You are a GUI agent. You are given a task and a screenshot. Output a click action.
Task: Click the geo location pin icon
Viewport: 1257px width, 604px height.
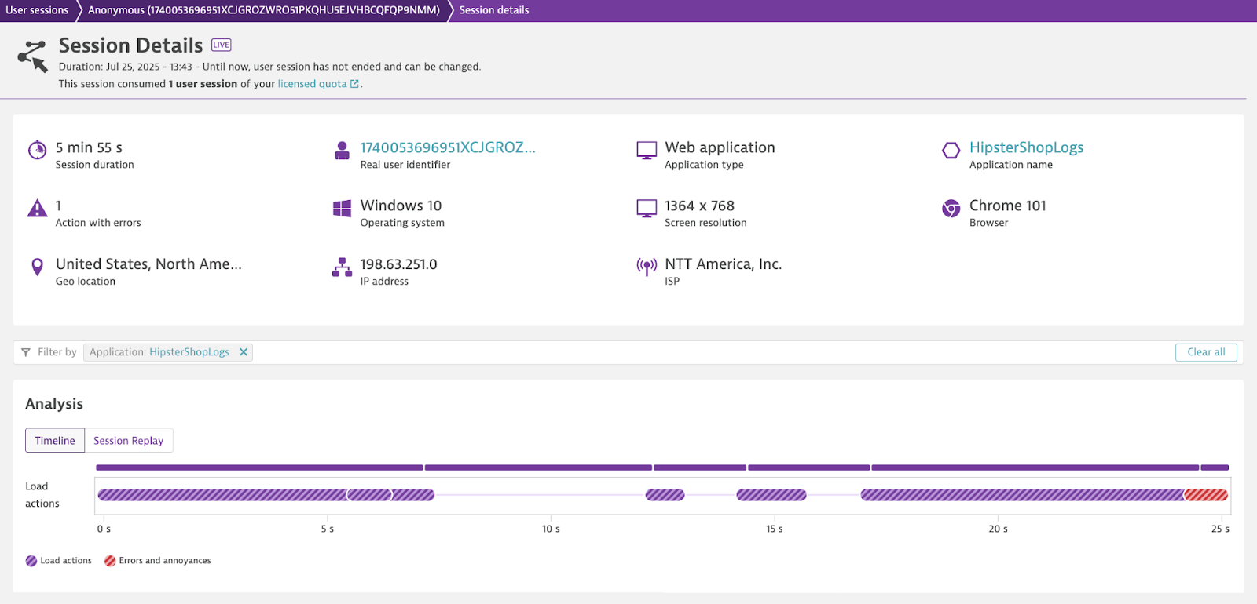point(37,267)
